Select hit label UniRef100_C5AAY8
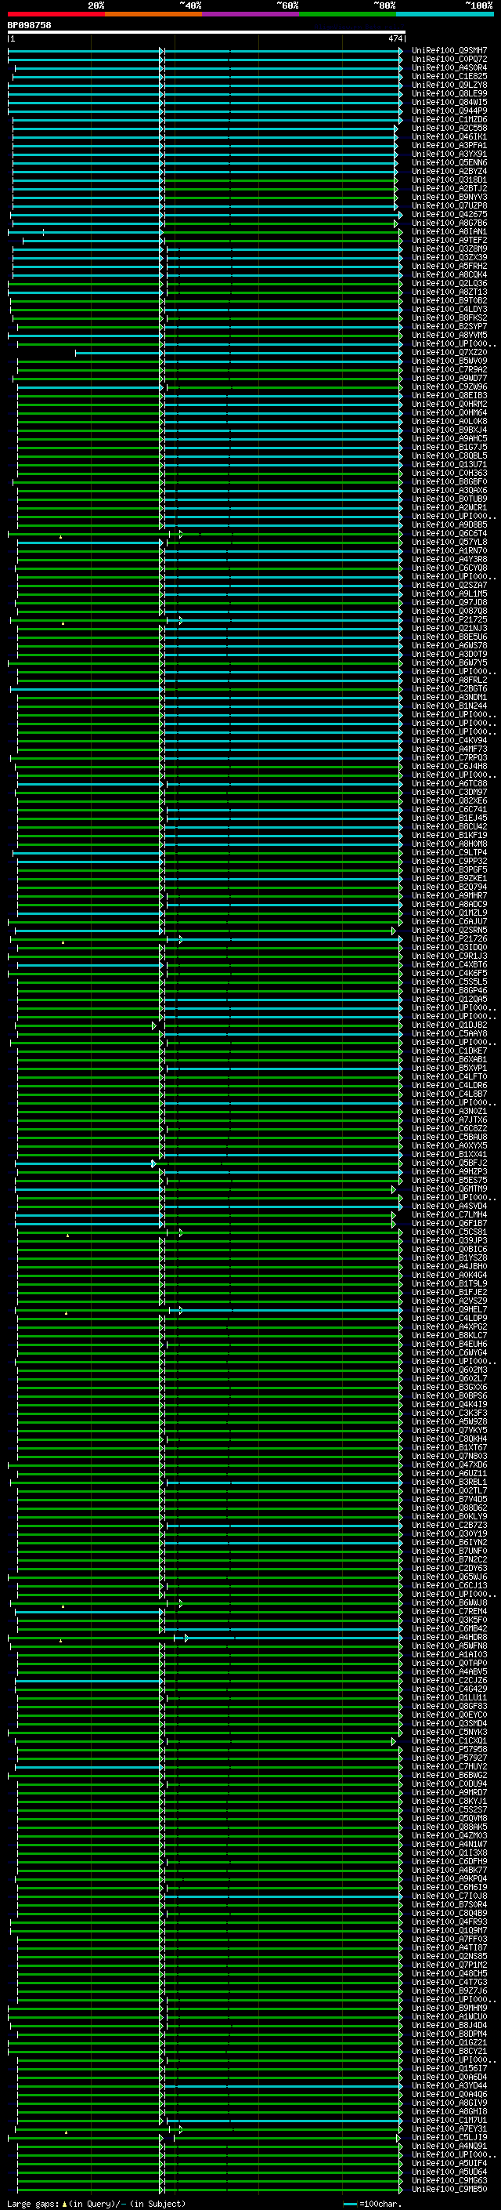Image resolution: width=501 pixels, height=2210 pixels. (449, 1034)
